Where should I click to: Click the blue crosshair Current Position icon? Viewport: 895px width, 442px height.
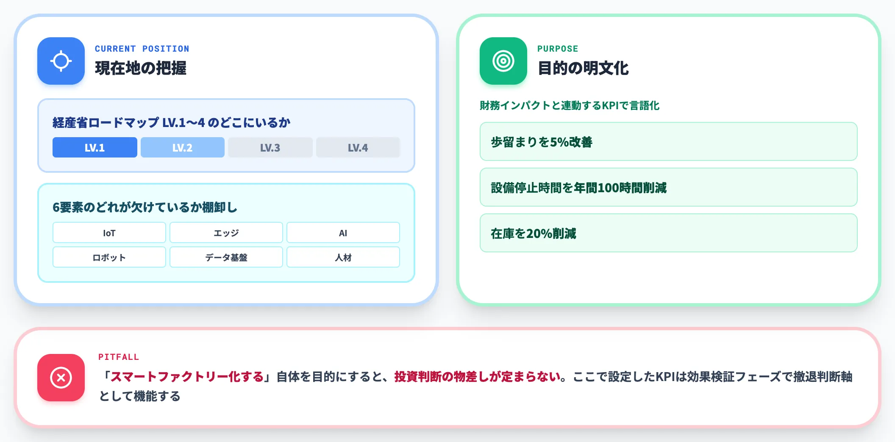pos(61,61)
